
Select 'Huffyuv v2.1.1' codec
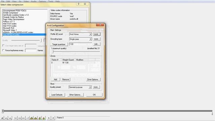pyautogui.click(x=9, y=22)
